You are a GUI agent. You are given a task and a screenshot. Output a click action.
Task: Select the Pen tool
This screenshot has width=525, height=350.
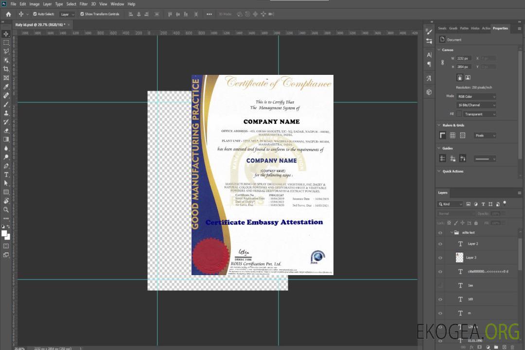point(6,166)
